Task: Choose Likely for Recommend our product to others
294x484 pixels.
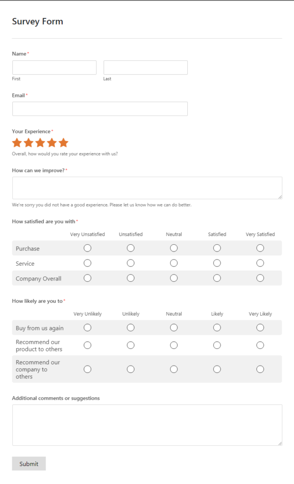Action: pos(217,345)
